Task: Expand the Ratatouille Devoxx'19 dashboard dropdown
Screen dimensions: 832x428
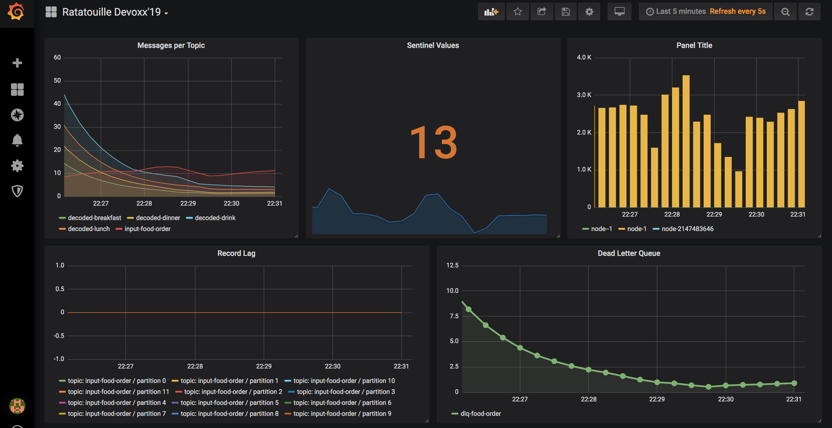Action: pos(111,12)
